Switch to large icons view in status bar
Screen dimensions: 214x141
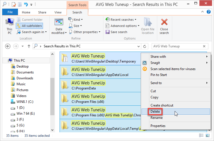pyautogui.click(x=208, y=135)
